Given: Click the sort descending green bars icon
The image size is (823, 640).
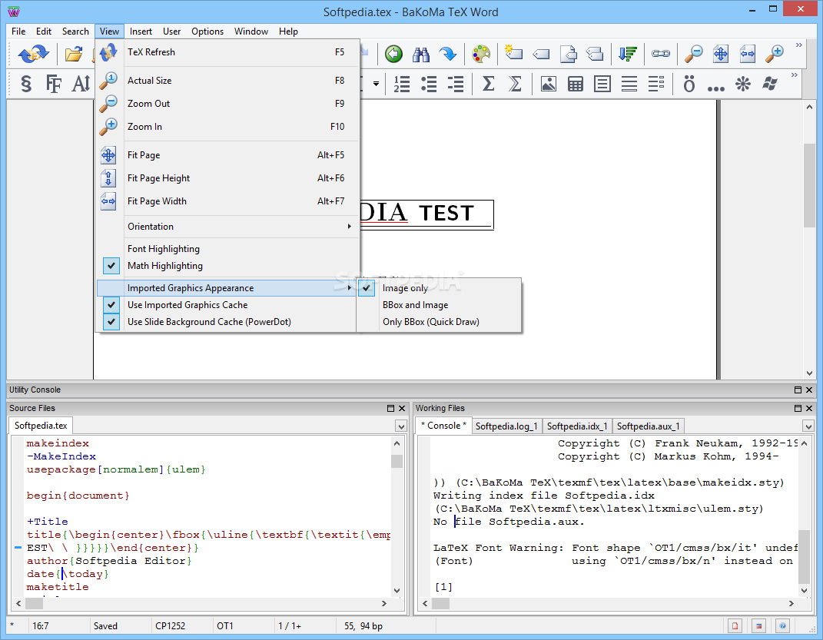Looking at the screenshot, I should [628, 54].
